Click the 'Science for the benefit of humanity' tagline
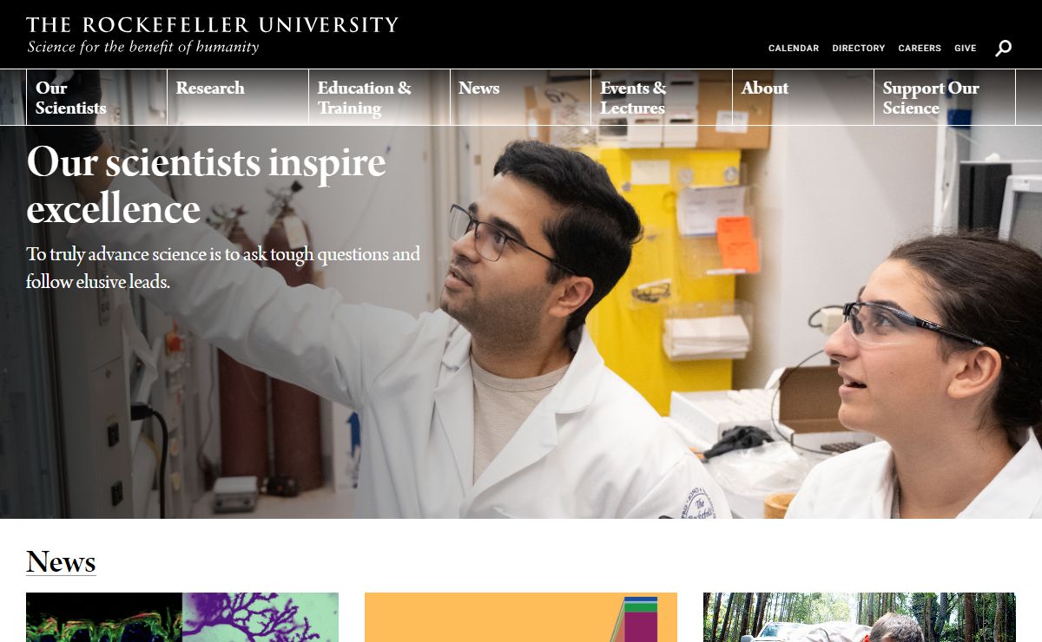 click(x=143, y=47)
